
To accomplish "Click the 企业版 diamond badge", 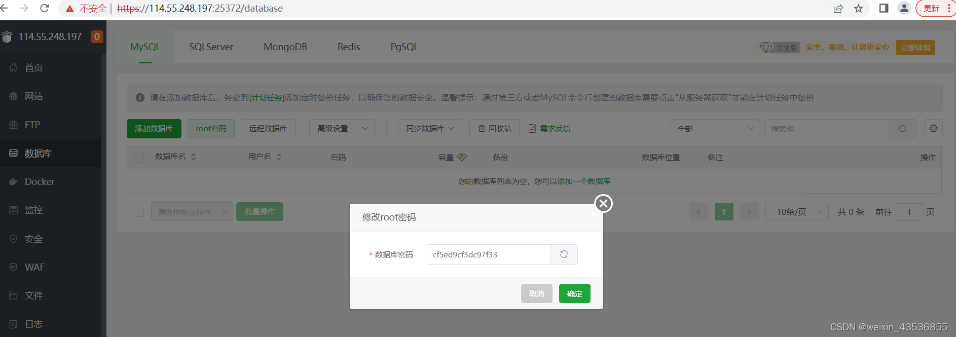I will click(779, 48).
